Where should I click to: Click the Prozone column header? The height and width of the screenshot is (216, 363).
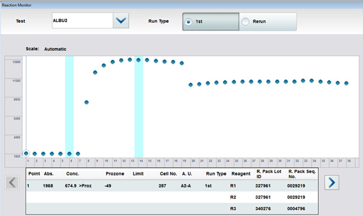pyautogui.click(x=115, y=174)
